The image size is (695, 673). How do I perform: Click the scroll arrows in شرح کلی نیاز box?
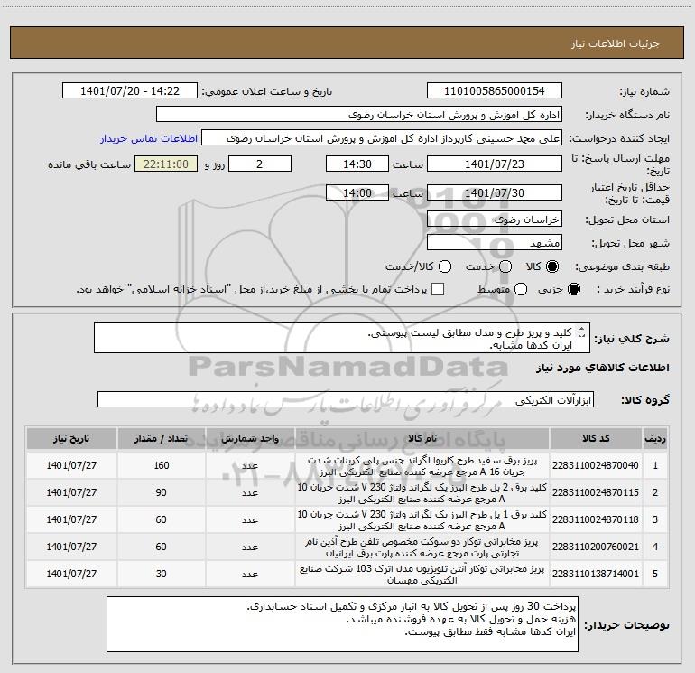coord(582,332)
